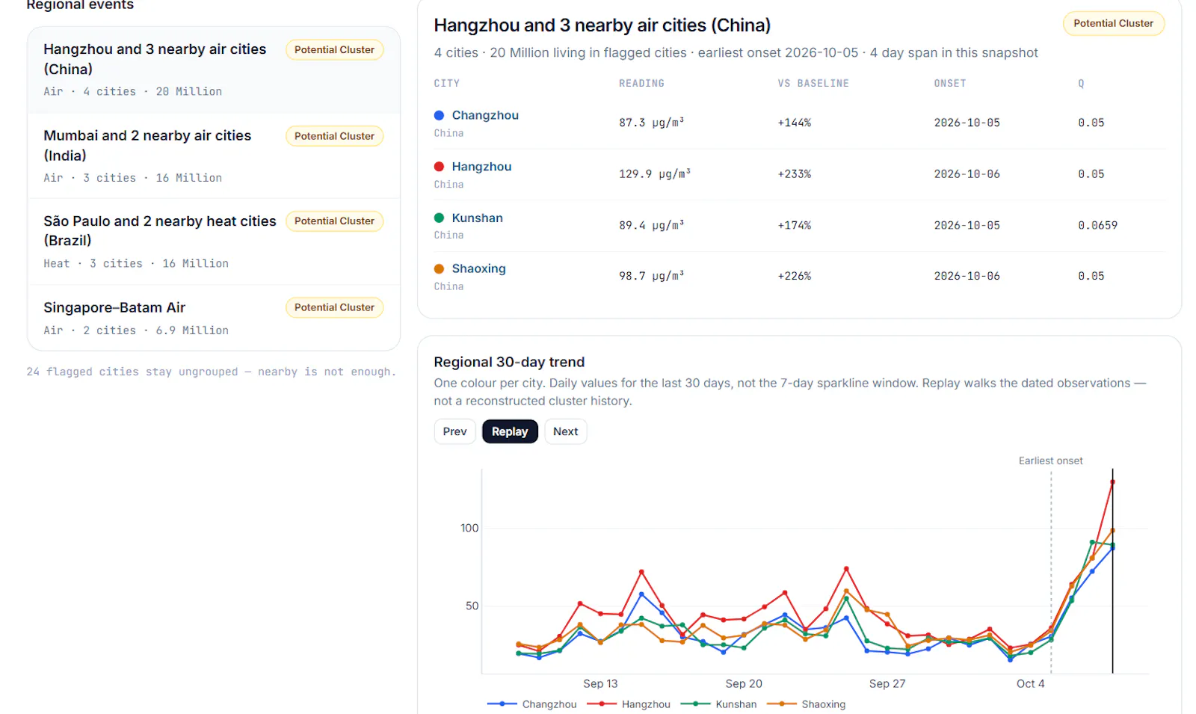Select the 129.9 µg/m³ reading value

(x=655, y=173)
